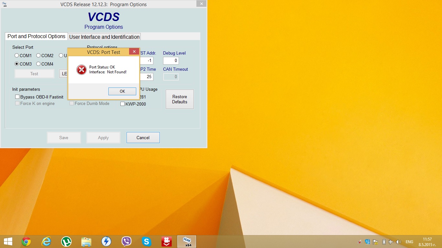Open Skype from the taskbar
This screenshot has height=248, width=442.
point(147,242)
